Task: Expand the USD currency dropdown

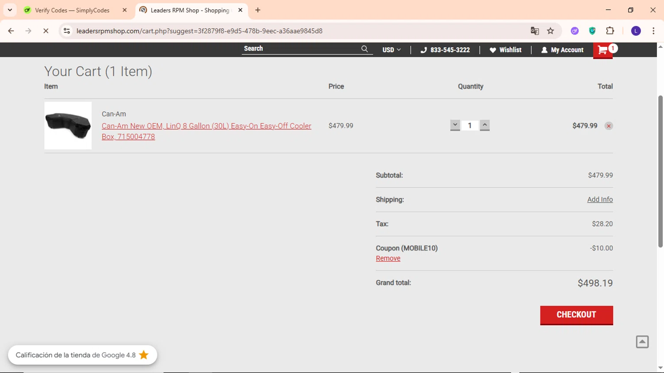Action: (392, 50)
